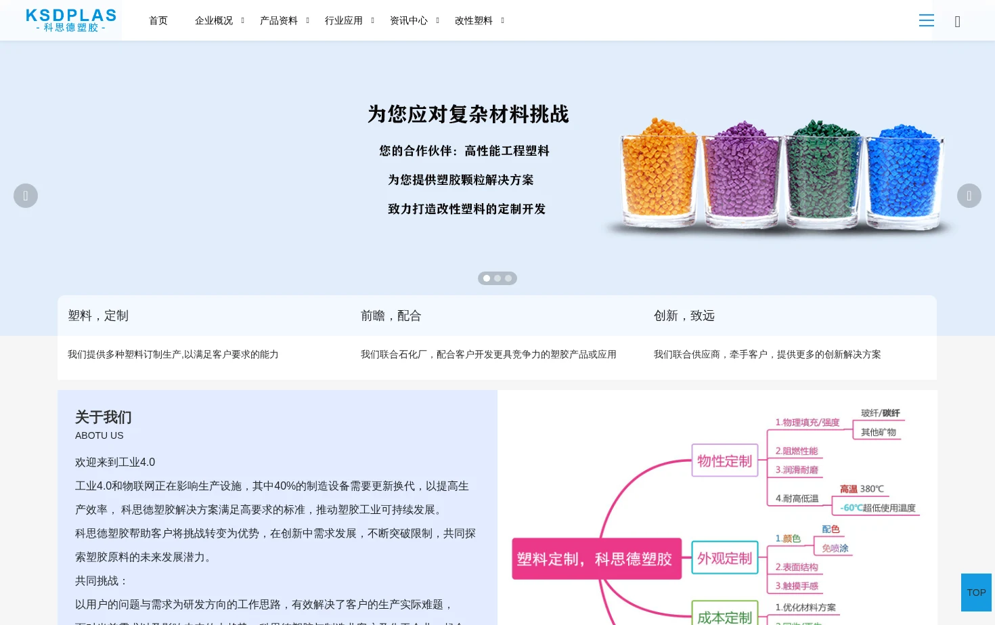The height and width of the screenshot is (625, 995).
Task: Select the third carousel indicator dot
Action: pos(508,278)
